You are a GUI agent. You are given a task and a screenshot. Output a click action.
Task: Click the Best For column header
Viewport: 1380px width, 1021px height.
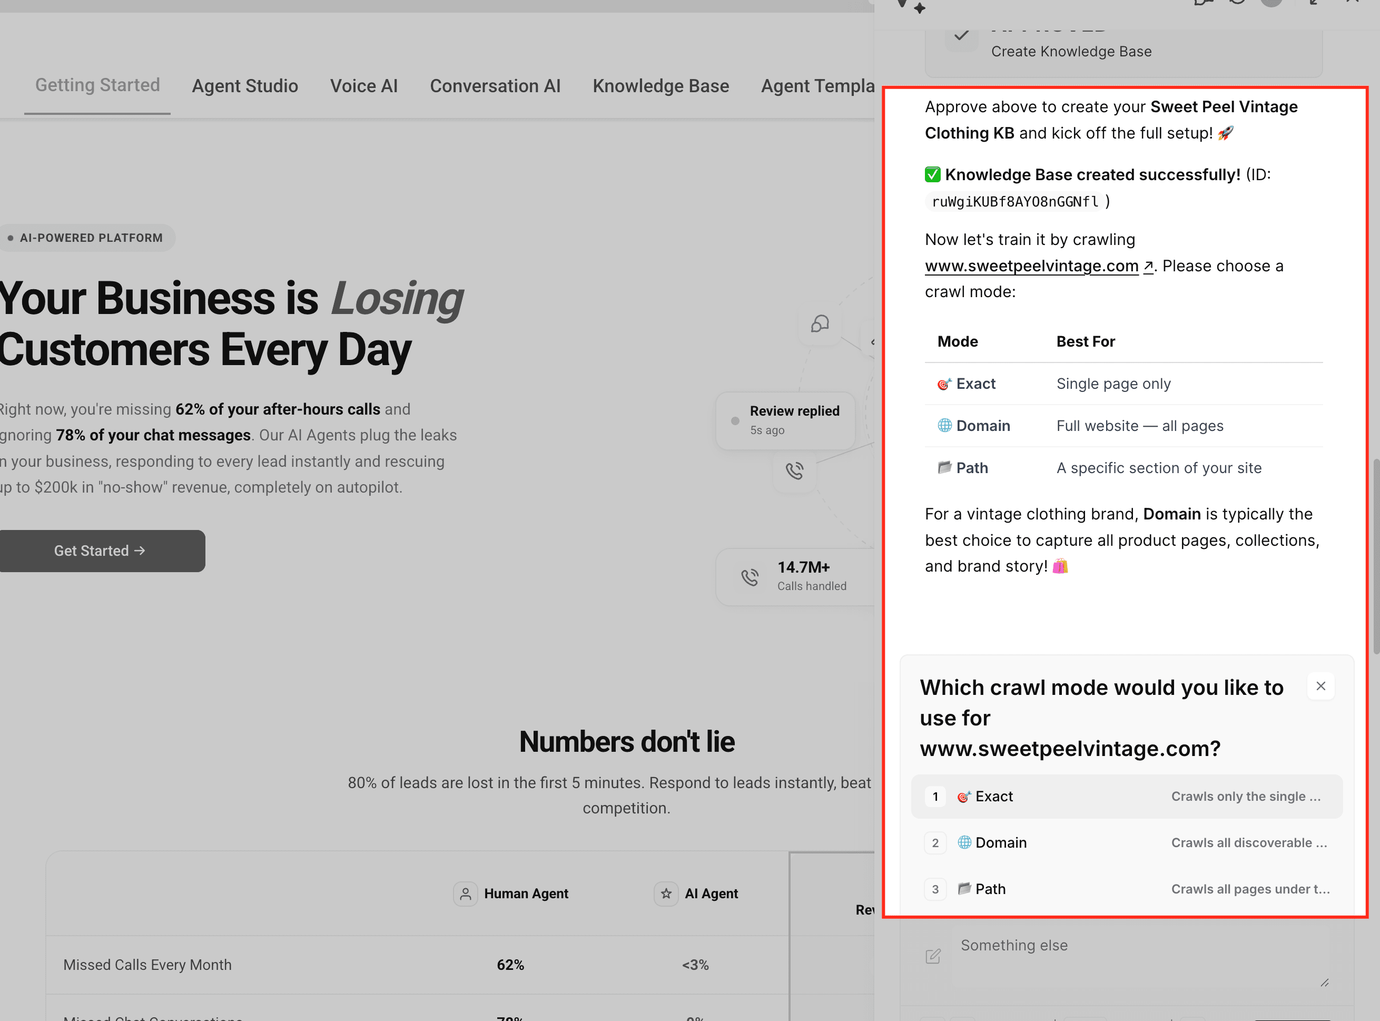[1086, 342]
